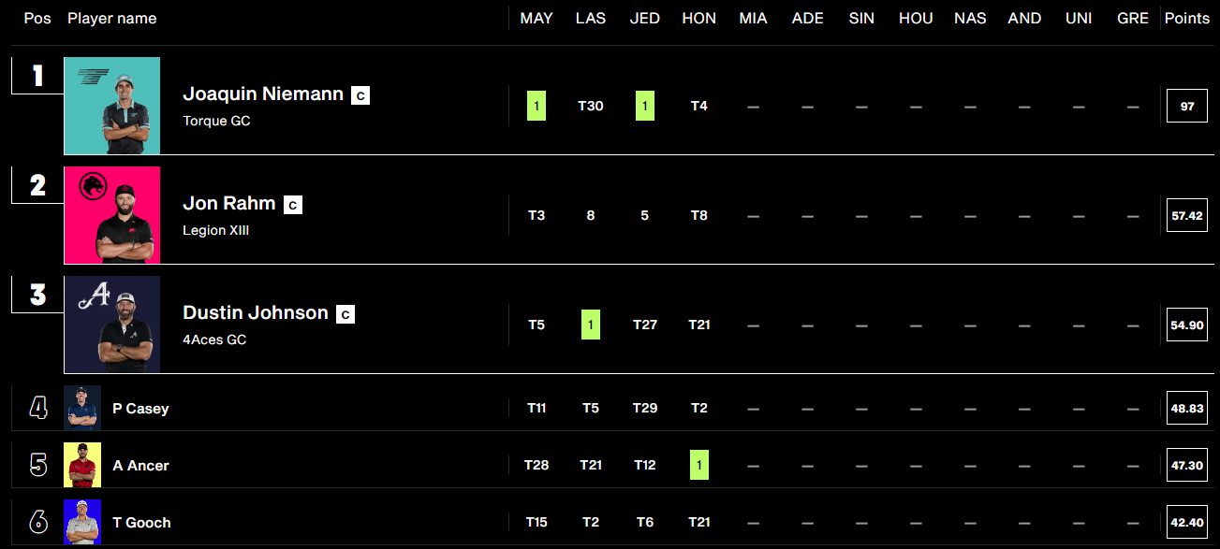Image resolution: width=1220 pixels, height=549 pixels.
Task: Open Jon Rahm's player profile link
Action: 229,203
